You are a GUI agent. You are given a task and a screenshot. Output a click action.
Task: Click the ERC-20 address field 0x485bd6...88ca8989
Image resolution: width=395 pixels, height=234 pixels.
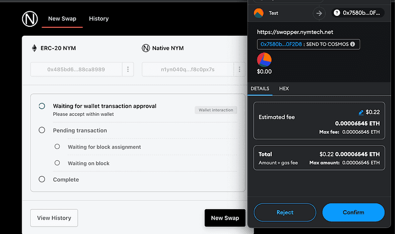tap(76, 69)
